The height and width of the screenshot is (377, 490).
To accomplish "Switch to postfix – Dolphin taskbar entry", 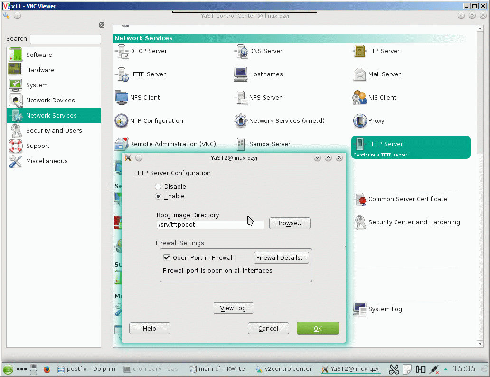I will (86, 369).
